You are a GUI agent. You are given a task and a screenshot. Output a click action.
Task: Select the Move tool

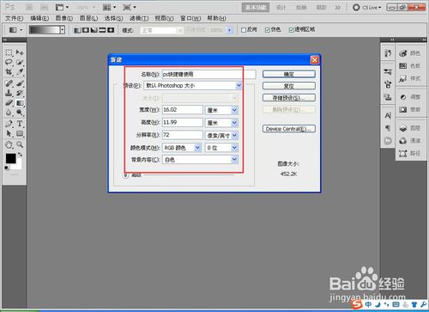point(20,52)
